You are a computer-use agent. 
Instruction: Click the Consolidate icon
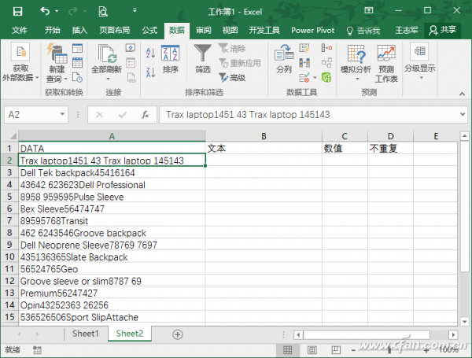(326, 48)
